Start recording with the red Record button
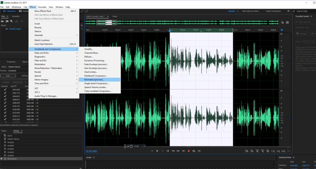Screen dimensions: 316x169 coord(189,151)
